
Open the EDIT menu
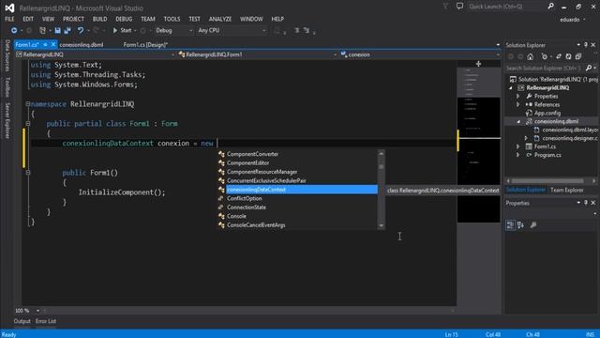28,19
